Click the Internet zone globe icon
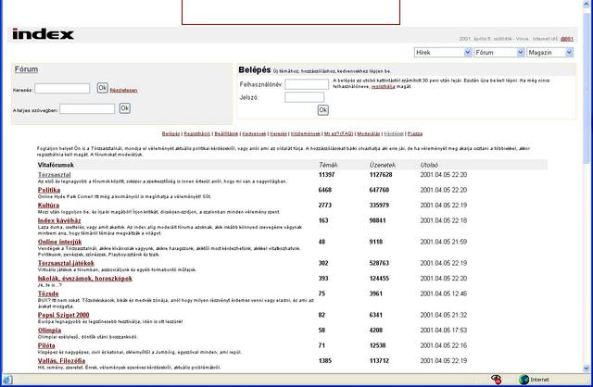This screenshot has height=387, width=593. pyautogui.click(x=524, y=380)
